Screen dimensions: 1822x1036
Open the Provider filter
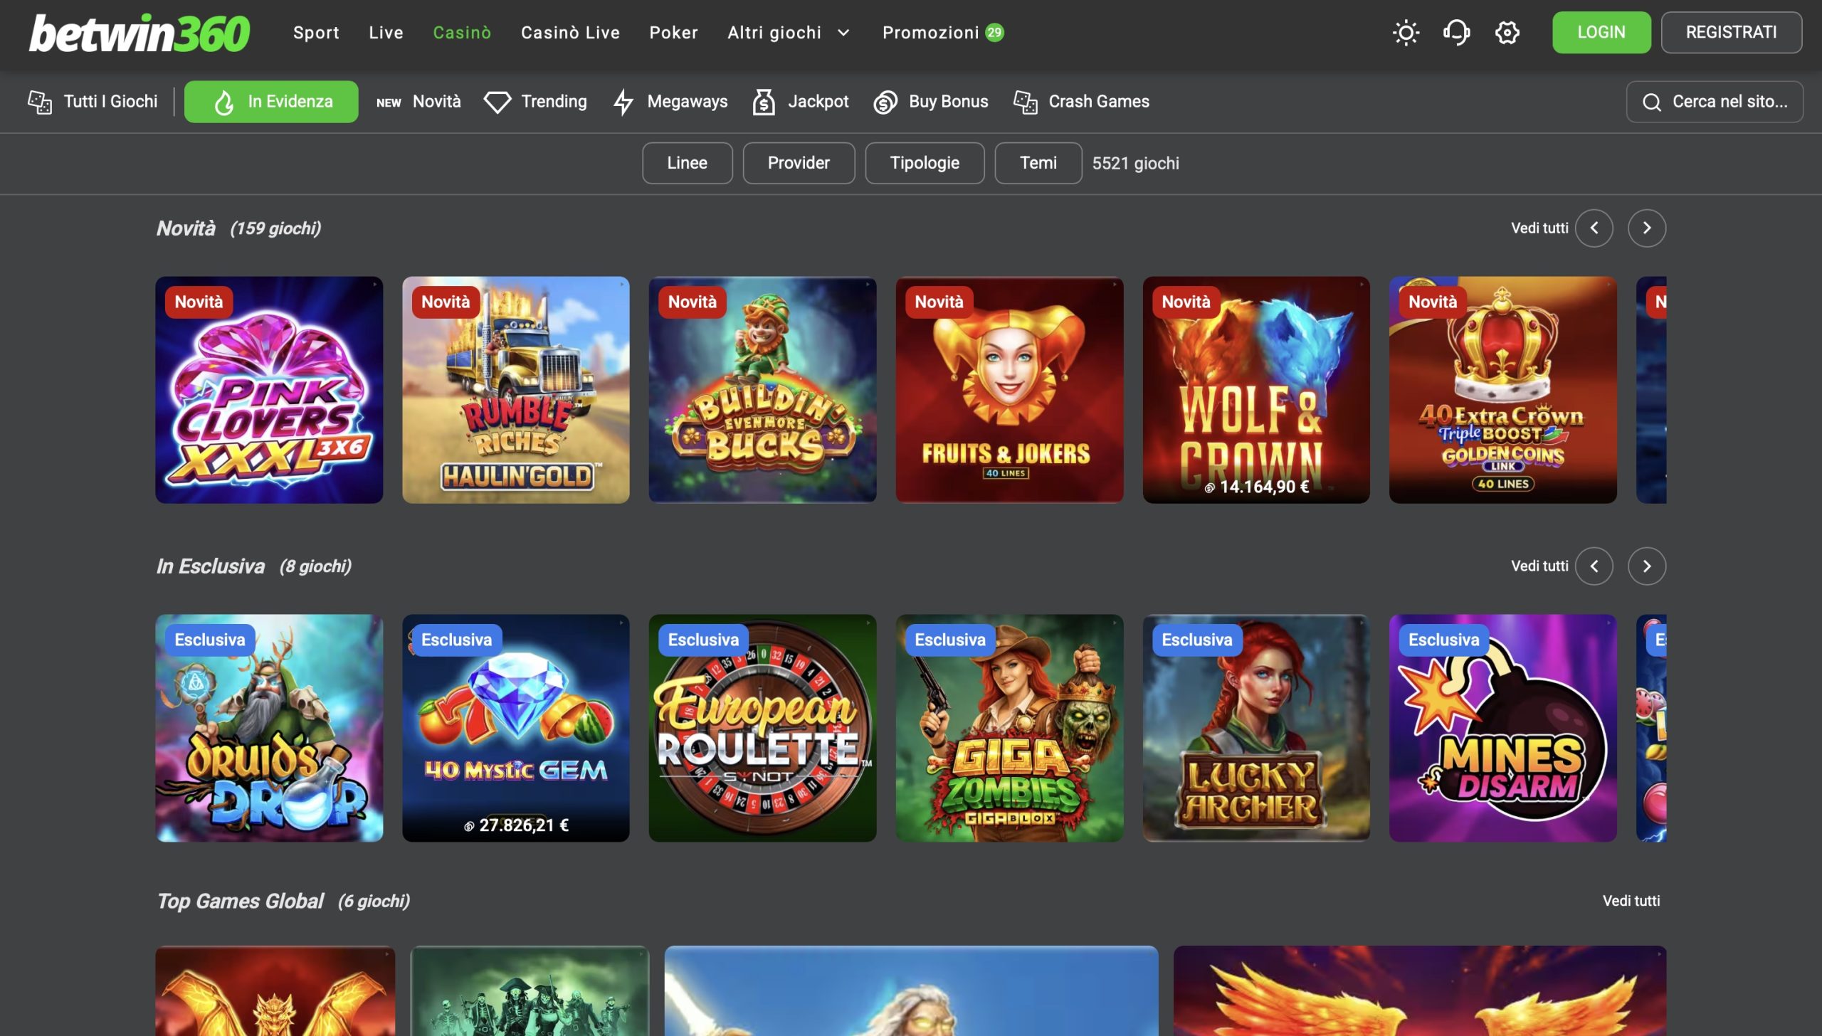[799, 163]
